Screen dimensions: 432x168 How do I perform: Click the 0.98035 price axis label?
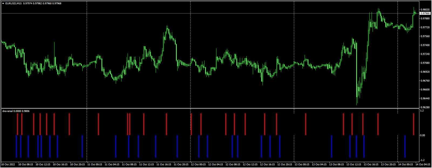[425, 10]
